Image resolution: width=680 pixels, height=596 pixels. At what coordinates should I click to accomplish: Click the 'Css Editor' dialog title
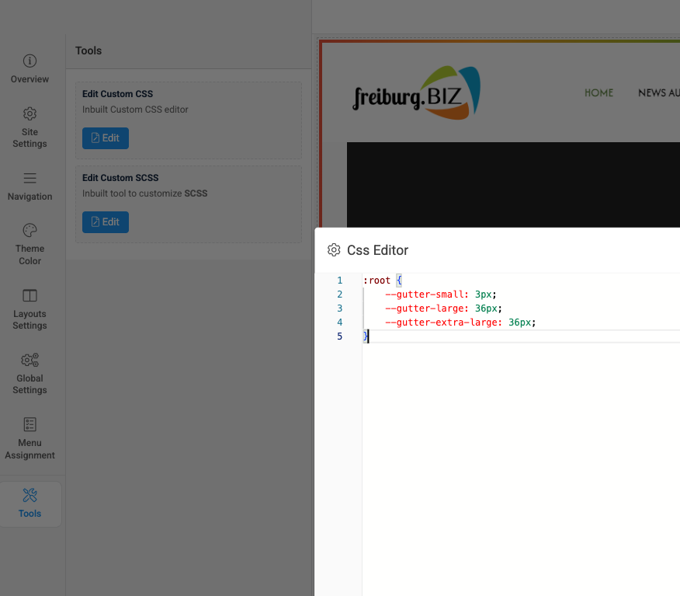coord(377,250)
